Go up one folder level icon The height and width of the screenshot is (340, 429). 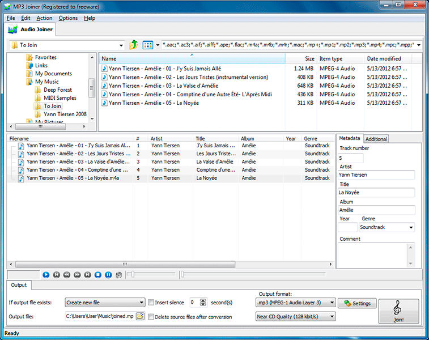(134, 45)
